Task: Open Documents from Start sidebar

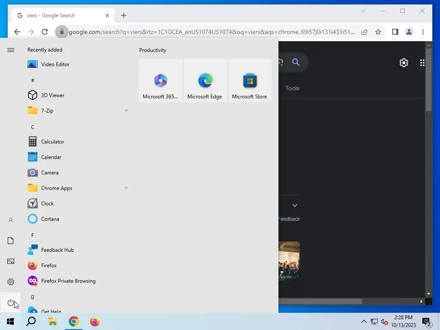Action: [x=11, y=241]
